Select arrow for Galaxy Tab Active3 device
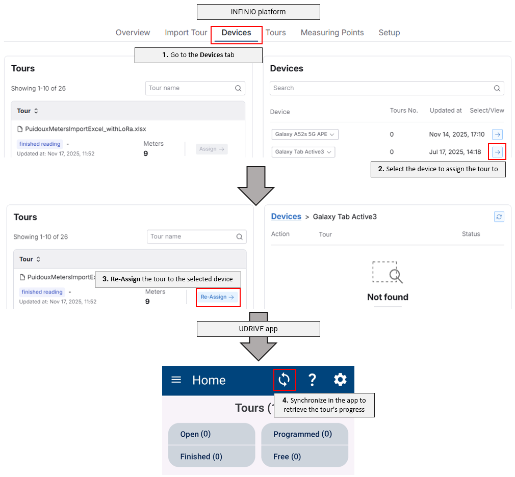 [x=497, y=152]
